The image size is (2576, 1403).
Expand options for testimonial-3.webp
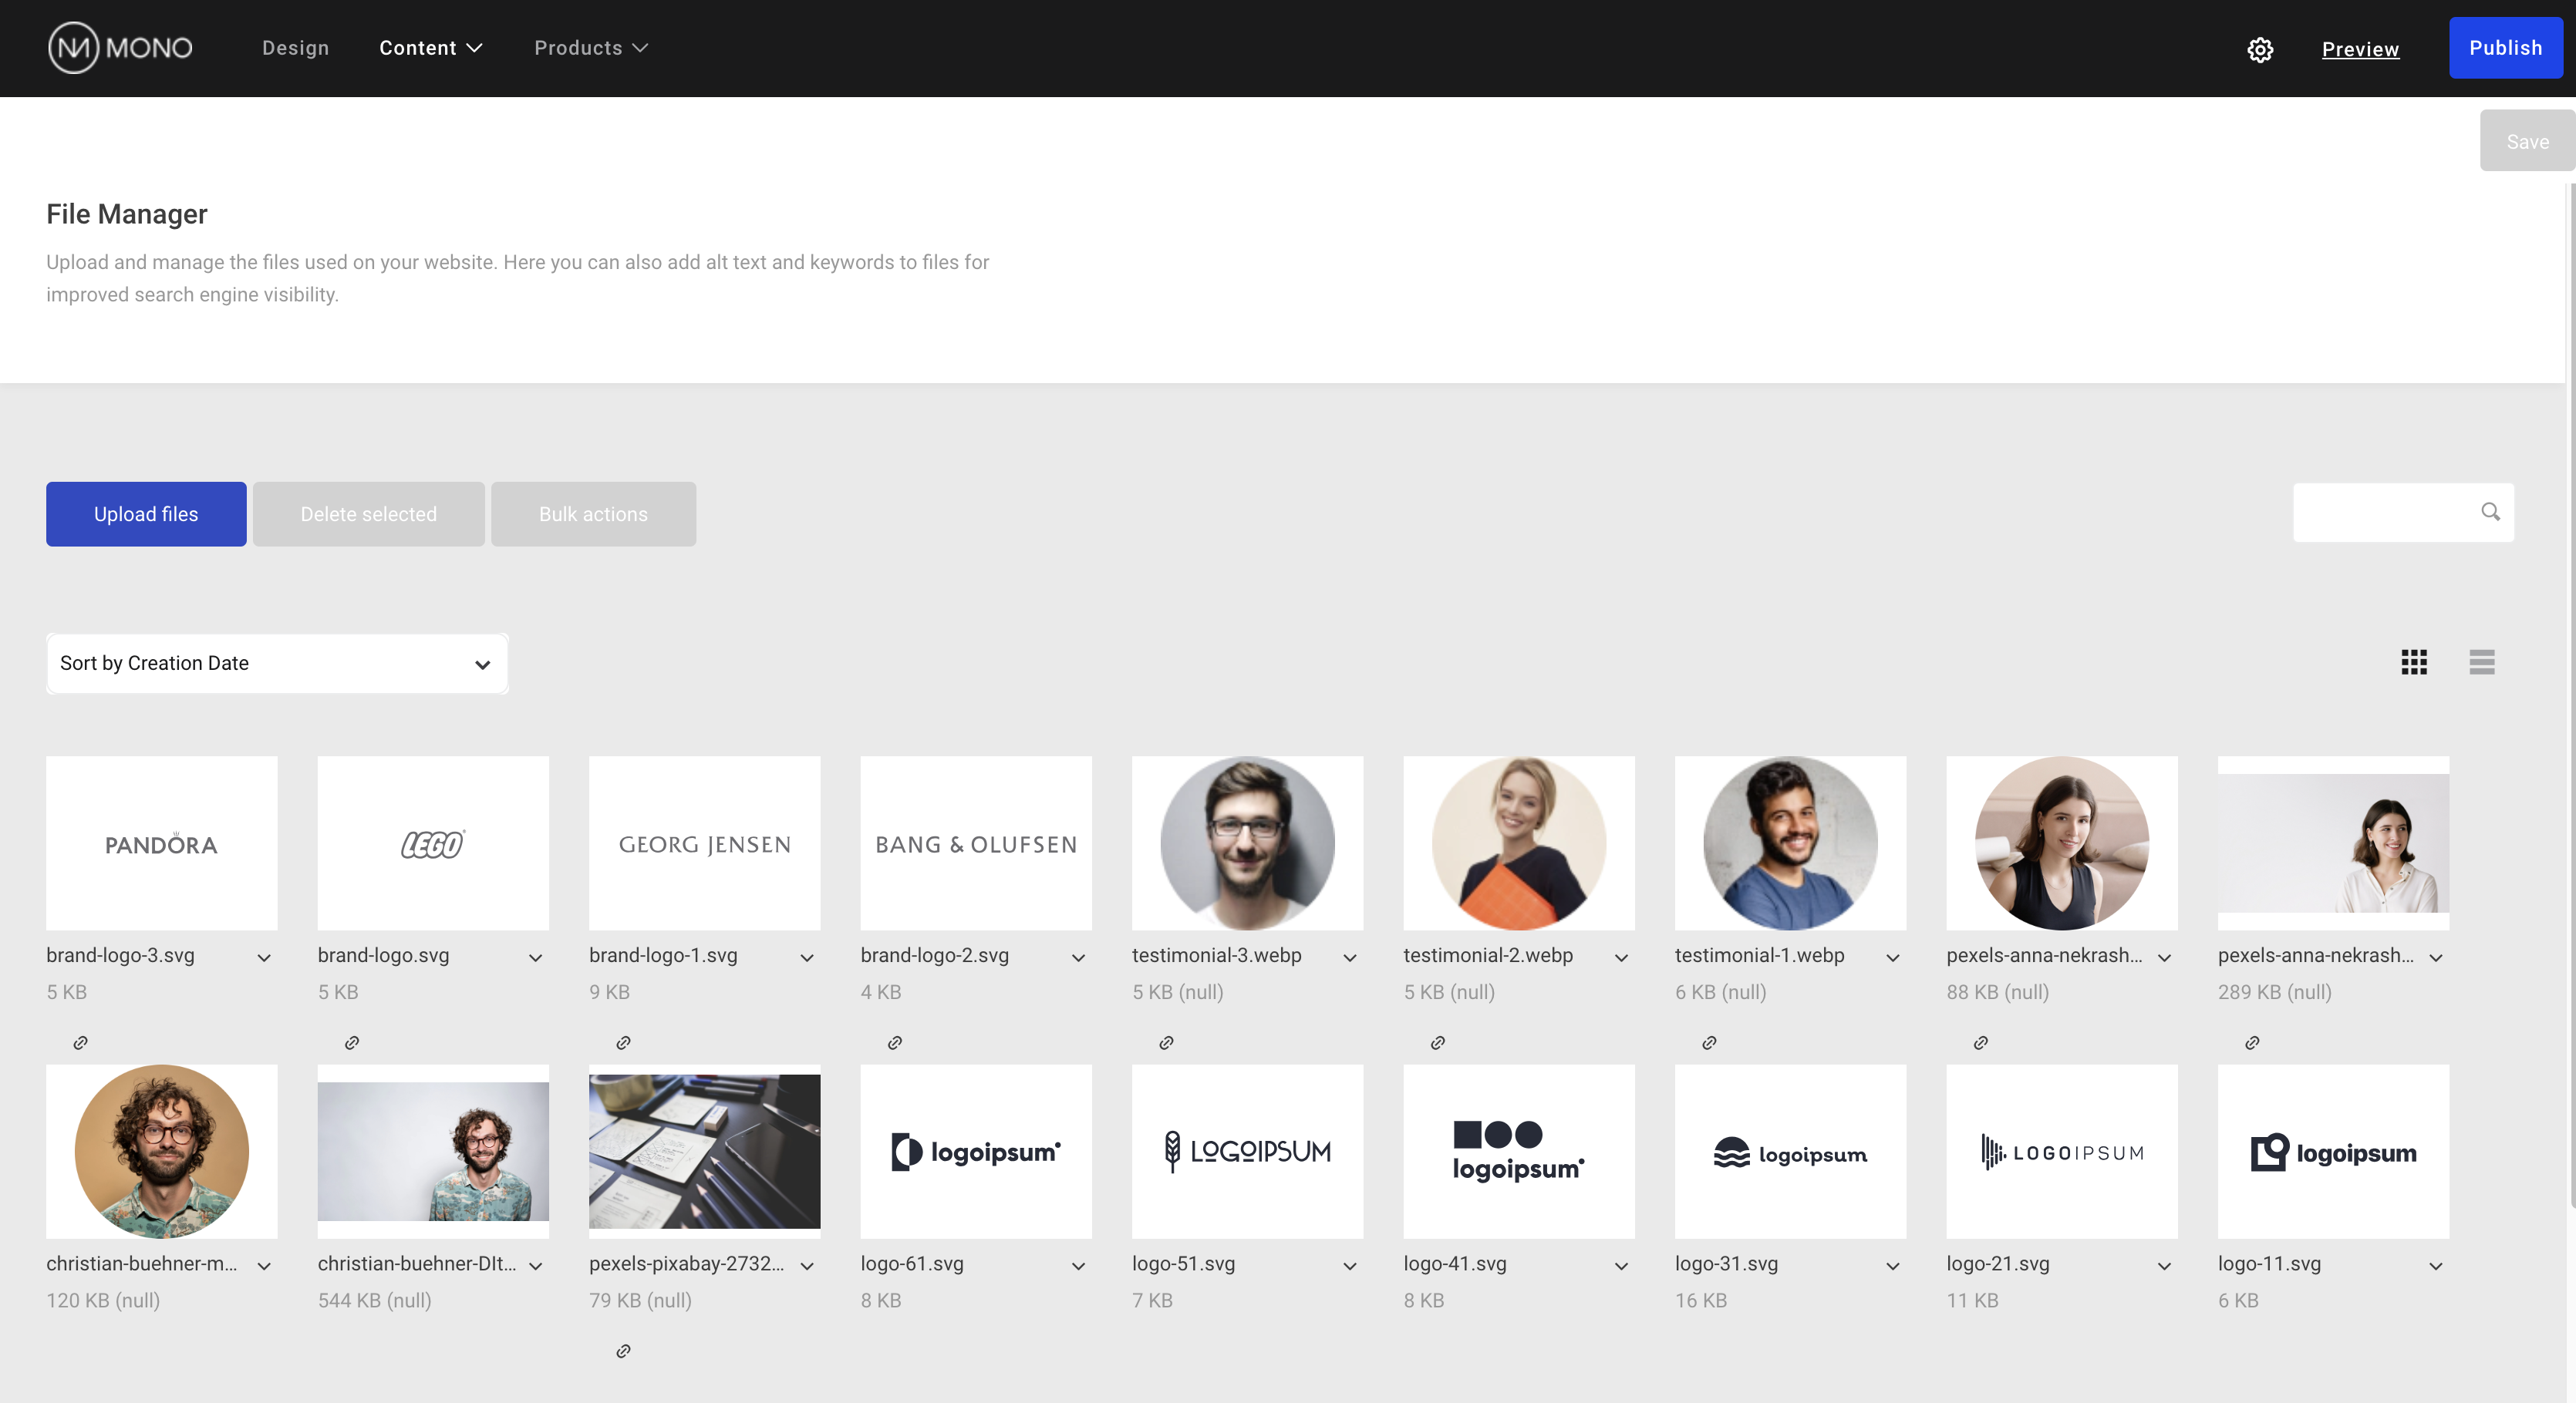click(x=1350, y=957)
